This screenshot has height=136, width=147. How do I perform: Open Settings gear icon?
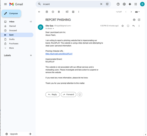[x=124, y=4]
